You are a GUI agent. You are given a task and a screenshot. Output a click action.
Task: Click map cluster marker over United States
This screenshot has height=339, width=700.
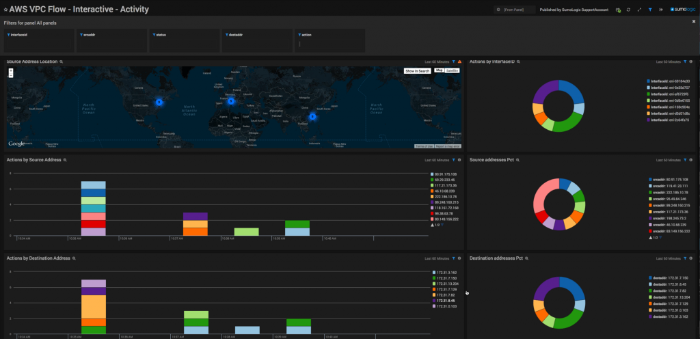[x=159, y=102]
